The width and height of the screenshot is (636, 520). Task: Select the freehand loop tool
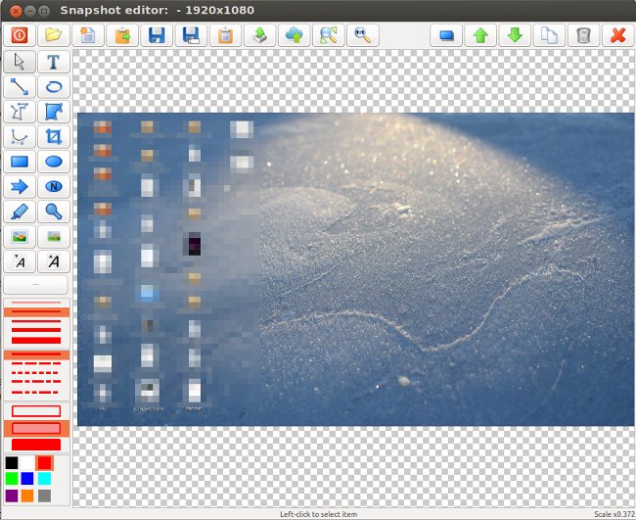pyautogui.click(x=54, y=87)
